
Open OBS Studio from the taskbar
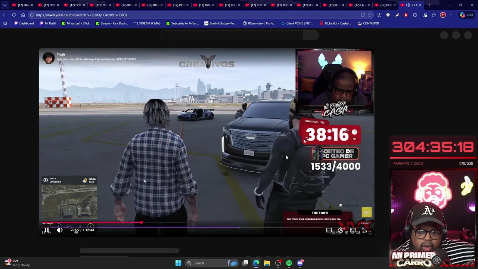tap(278, 263)
